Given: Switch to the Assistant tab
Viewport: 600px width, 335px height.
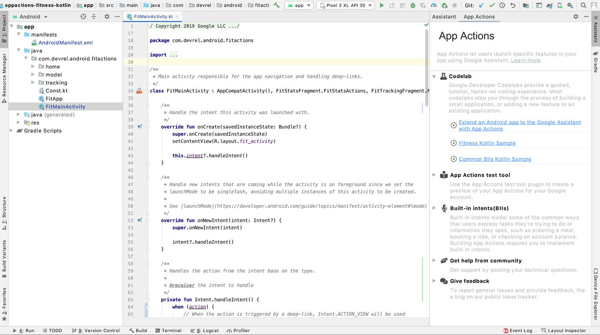Looking at the screenshot, I should [444, 17].
